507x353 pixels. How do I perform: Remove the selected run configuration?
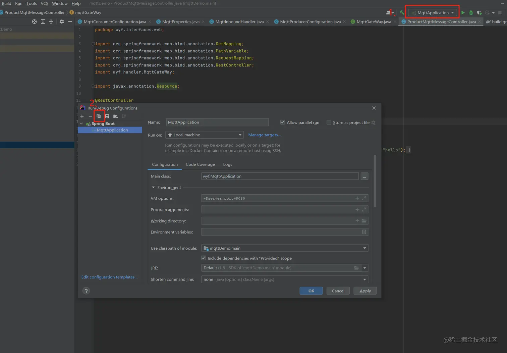pos(90,116)
